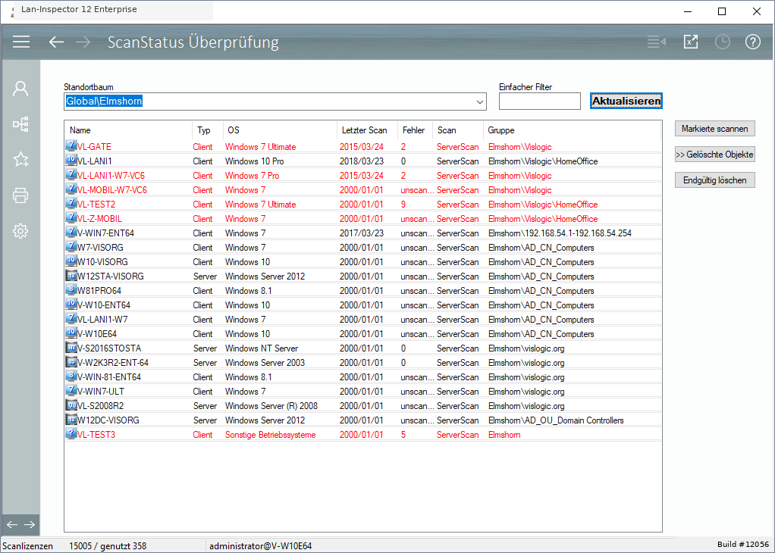Open the network tree sidebar icon
Viewport: 775px width, 553px height.
point(20,124)
